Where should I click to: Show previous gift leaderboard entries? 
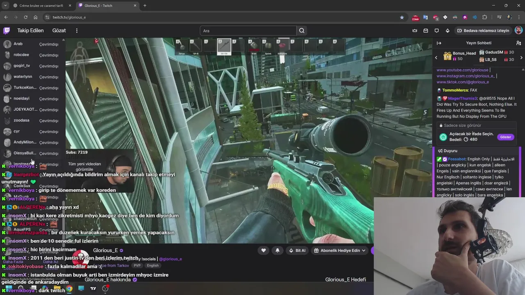436,58
